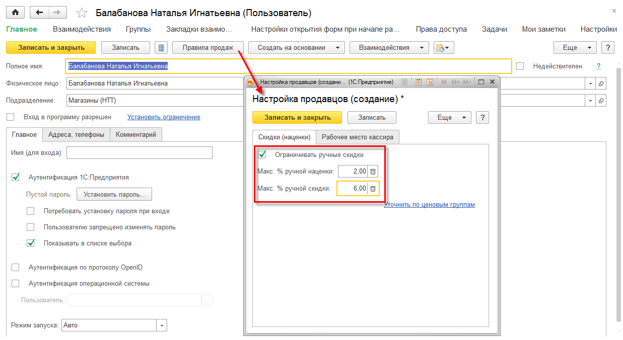Click the document list icon beside Записать
The height and width of the screenshot is (340, 623).
(161, 48)
